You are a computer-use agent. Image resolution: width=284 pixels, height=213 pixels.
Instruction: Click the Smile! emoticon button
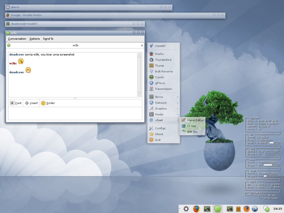click(x=48, y=103)
